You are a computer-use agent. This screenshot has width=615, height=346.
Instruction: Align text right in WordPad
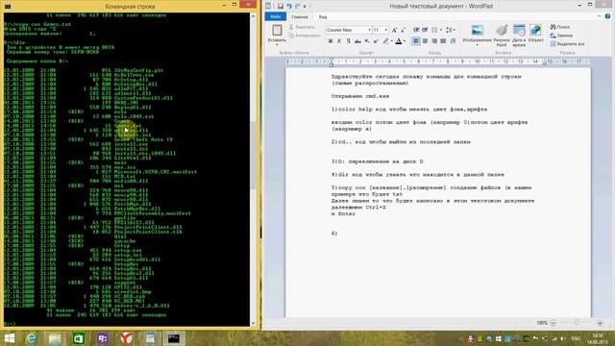(x=433, y=41)
